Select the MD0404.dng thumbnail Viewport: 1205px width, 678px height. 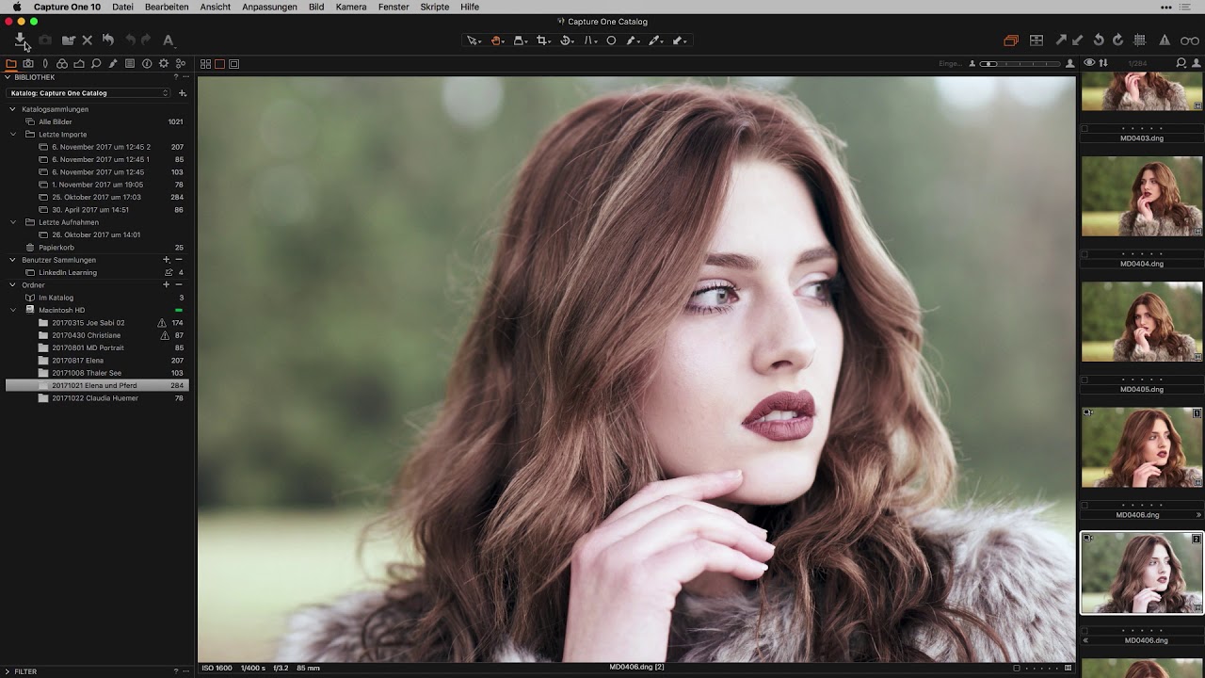click(x=1142, y=197)
